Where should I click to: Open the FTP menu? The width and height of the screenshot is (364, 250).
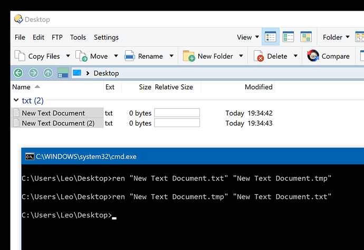57,37
